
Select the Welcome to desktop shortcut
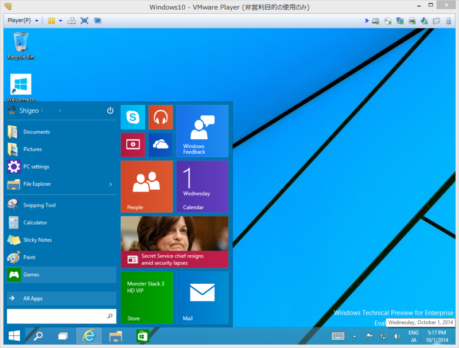coord(21,88)
